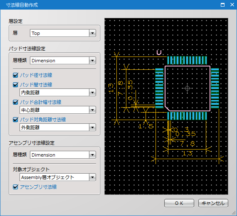
Task: Maximize the 寸法線自動作成 dialog window
Action: point(222,5)
